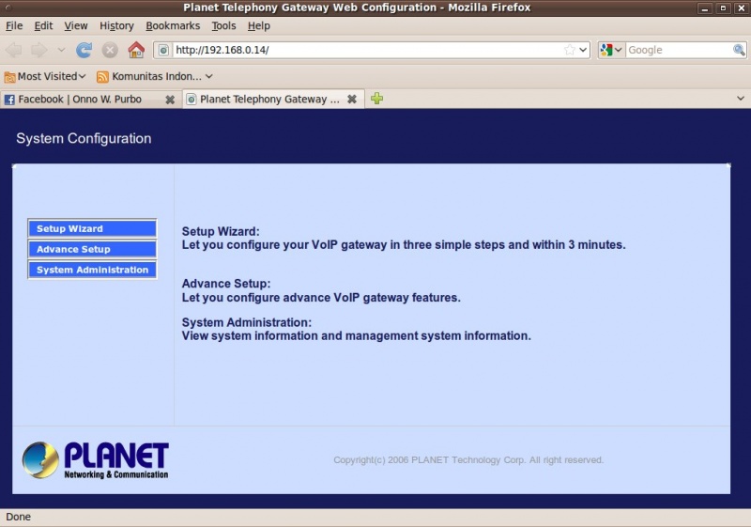Open the View menu
This screenshot has height=527, width=751.
click(76, 26)
